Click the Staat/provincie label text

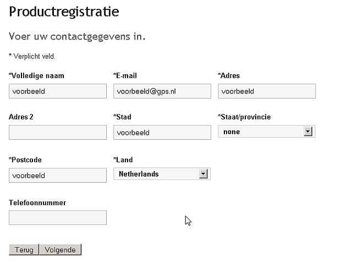pos(244,117)
